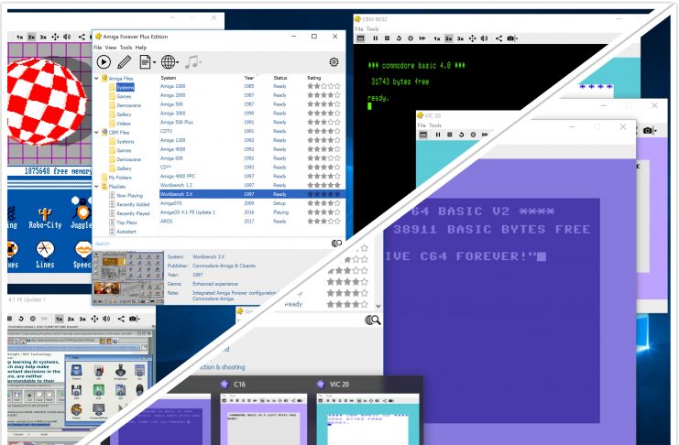Take a screenshot with CBM 8032 camera icon
679x445 pixels.
[x=510, y=38]
